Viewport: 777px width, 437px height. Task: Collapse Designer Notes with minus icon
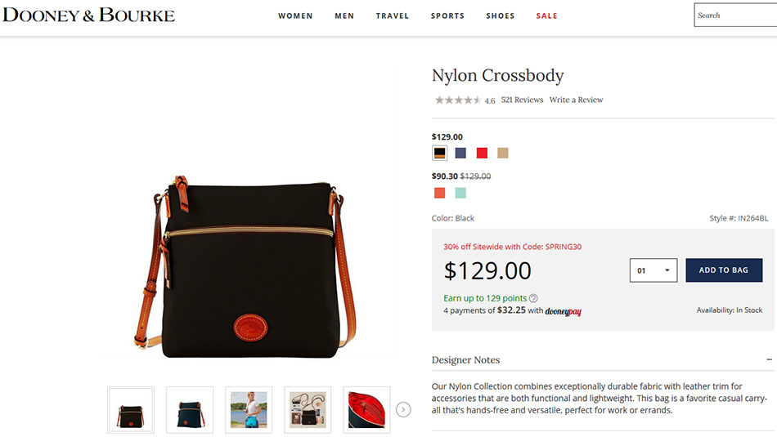pos(769,359)
